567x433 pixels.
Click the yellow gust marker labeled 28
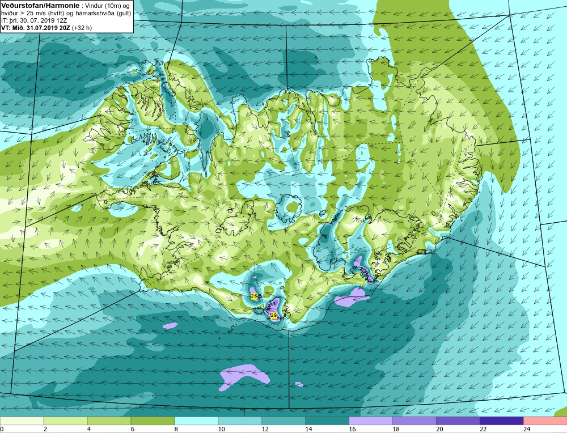[x=274, y=316]
